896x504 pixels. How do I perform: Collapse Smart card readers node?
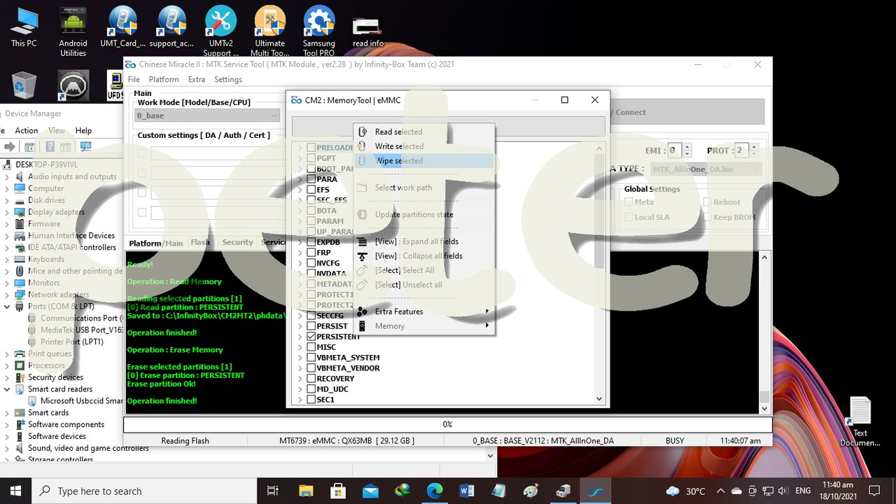coord(7,389)
